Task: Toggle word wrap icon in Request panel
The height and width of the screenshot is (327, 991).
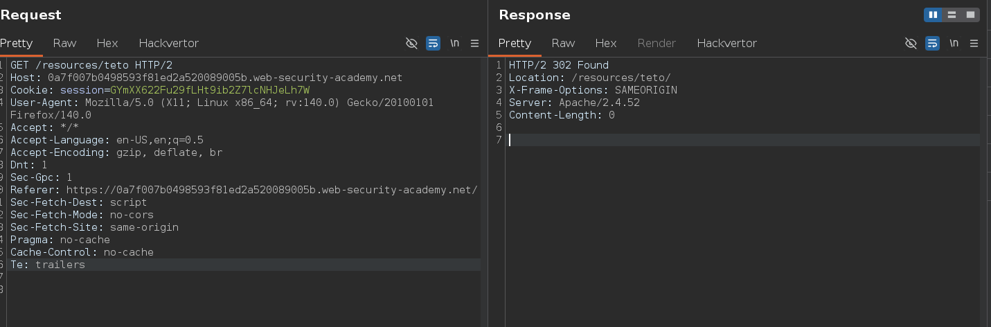Action: tap(434, 43)
